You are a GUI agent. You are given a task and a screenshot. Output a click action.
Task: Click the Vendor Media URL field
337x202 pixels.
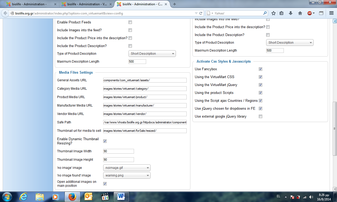145,114
